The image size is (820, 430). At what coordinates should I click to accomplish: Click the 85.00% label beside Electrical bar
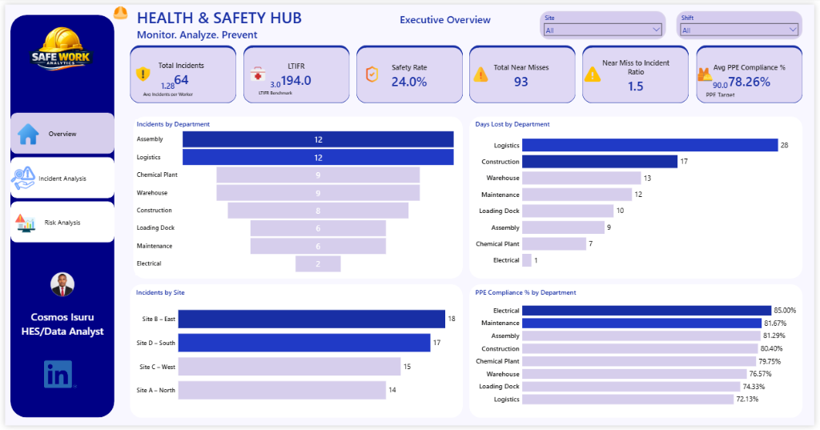(785, 311)
